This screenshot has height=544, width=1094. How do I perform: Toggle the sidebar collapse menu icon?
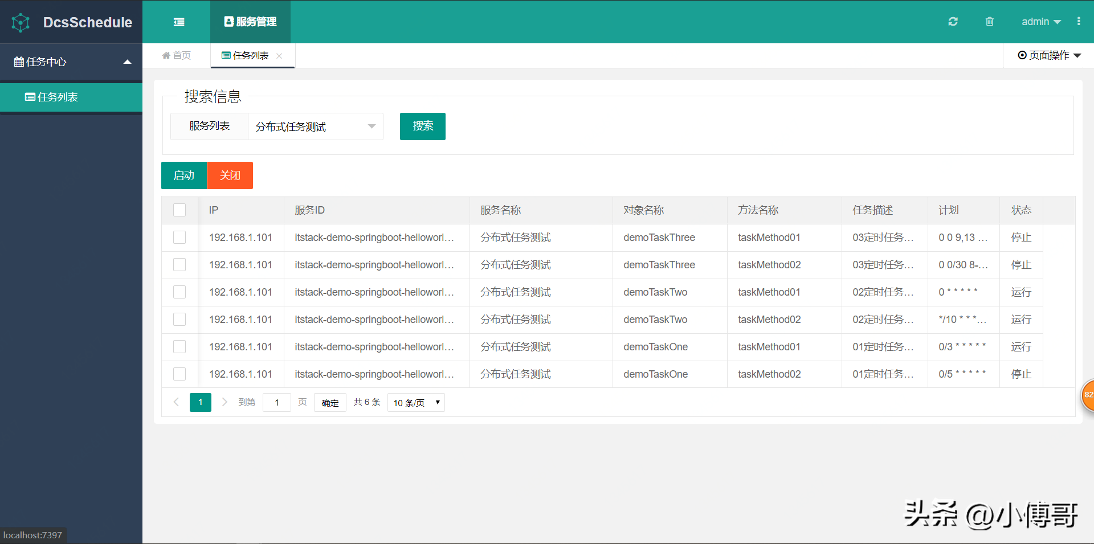(179, 22)
